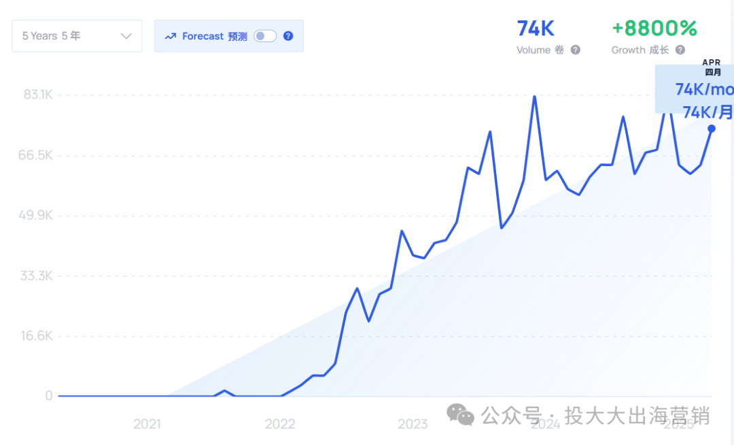Click the 74K volume value
The image size is (734, 445).
pyautogui.click(x=536, y=29)
